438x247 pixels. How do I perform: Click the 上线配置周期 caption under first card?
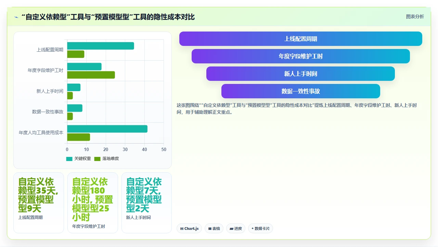[x=30, y=218]
